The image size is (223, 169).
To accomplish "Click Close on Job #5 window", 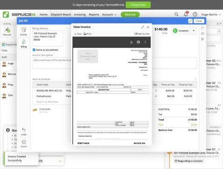I will pos(199,21).
